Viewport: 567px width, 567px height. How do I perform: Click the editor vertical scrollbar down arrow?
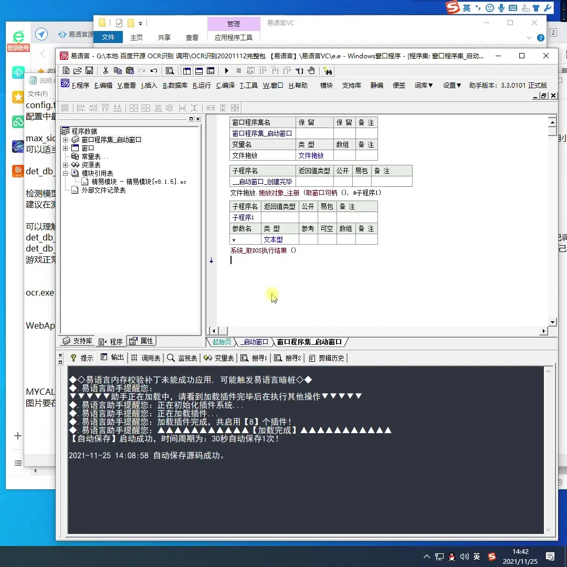click(x=552, y=322)
